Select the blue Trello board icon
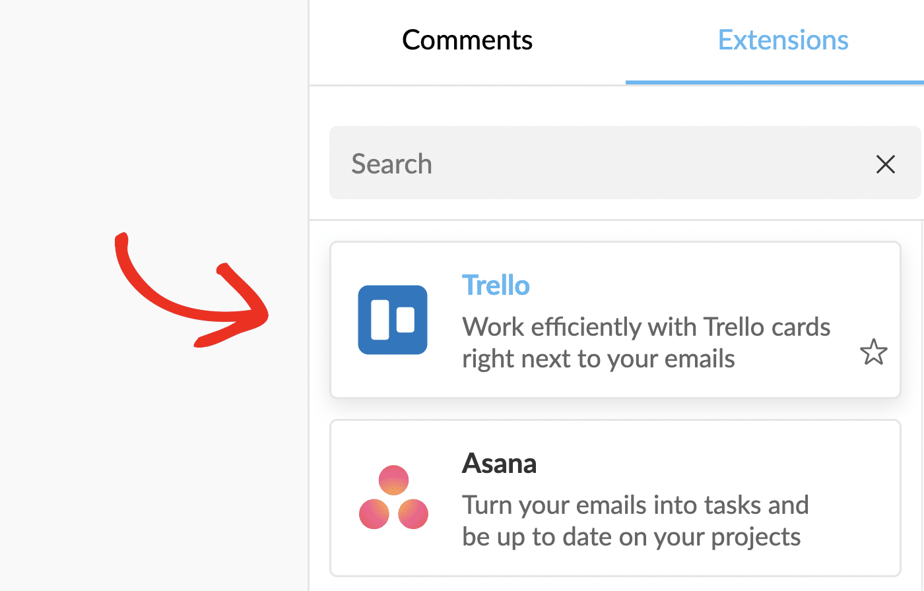This screenshot has height=591, width=924. click(393, 320)
